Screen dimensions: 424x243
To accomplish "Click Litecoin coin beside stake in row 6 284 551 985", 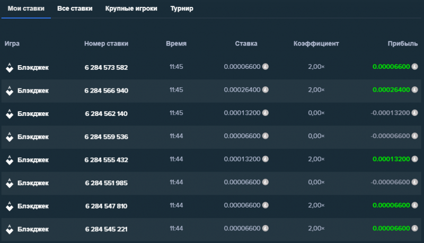I will [266, 182].
